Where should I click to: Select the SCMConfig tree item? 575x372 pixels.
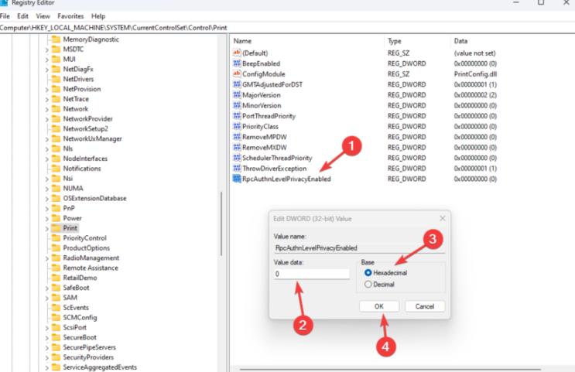tap(80, 317)
